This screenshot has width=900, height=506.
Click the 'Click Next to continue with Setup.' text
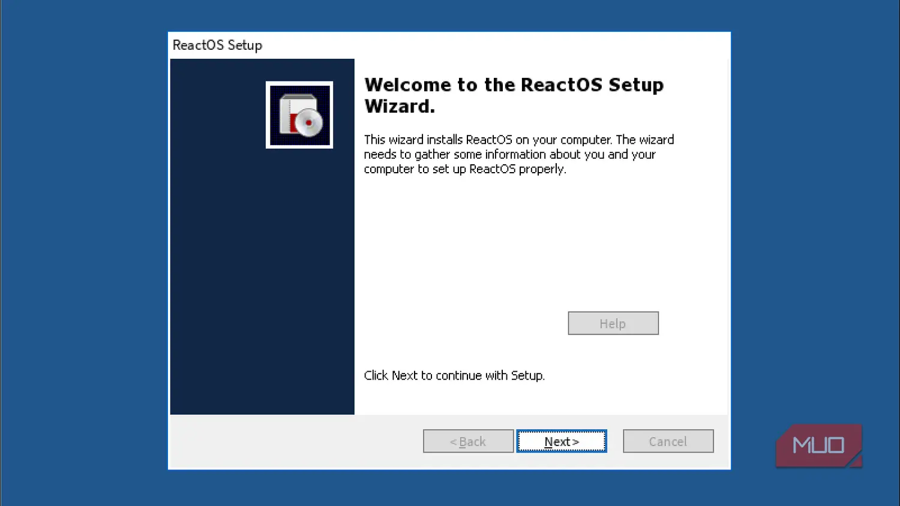pos(454,375)
